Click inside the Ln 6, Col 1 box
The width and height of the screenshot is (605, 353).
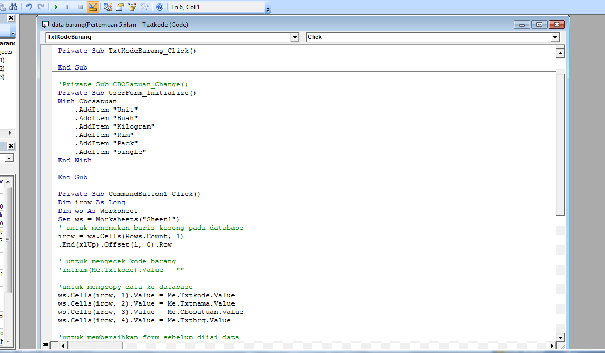point(216,7)
